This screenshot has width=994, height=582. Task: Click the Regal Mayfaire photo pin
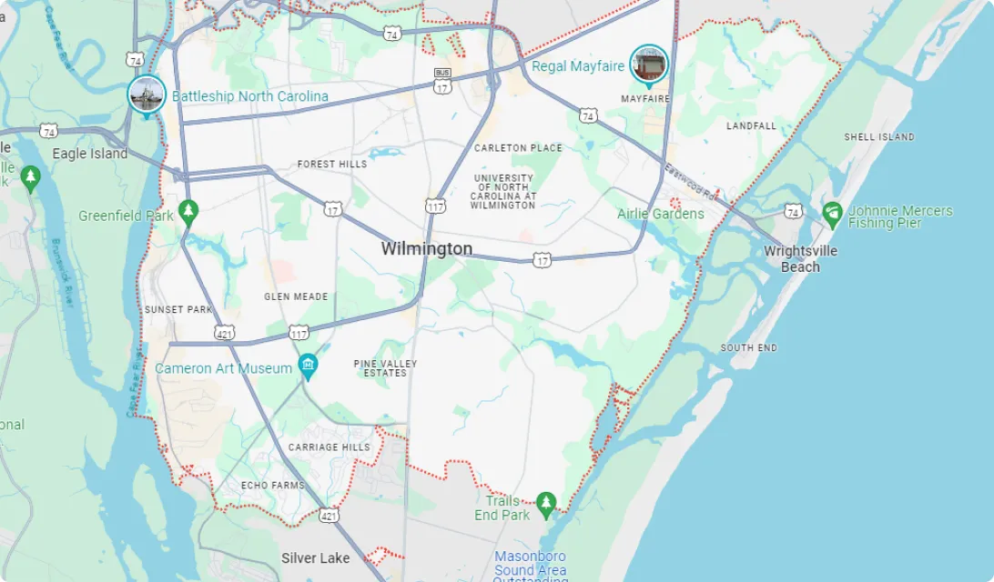648,65
